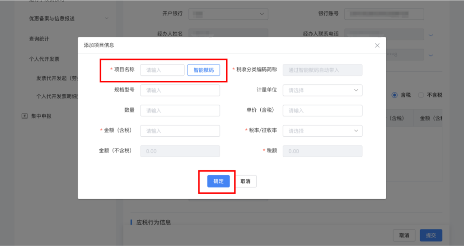This screenshot has height=246, width=464.
Task: Click the 集中申报 sidebar icon
Action: [24, 116]
